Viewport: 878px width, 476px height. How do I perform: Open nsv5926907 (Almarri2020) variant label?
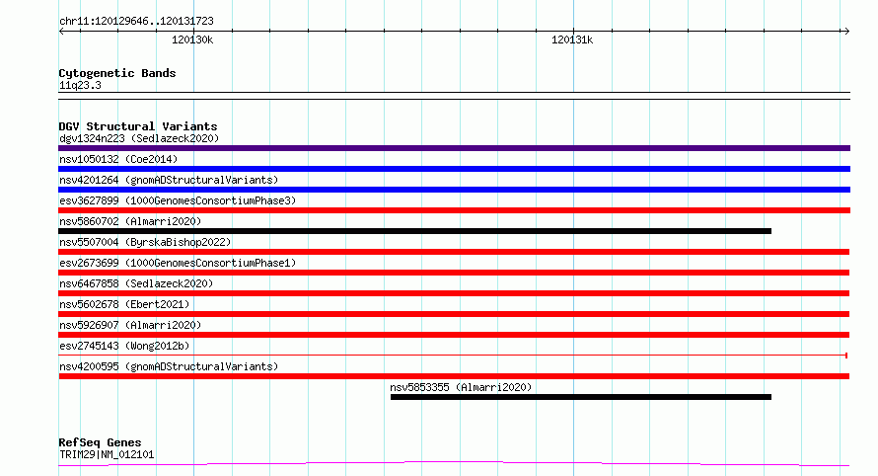pos(130,325)
